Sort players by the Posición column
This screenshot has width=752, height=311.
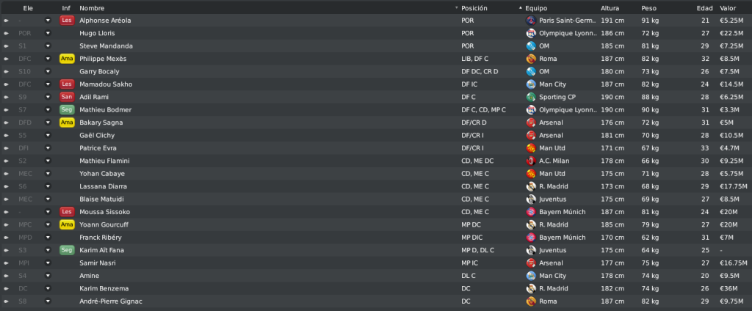[x=474, y=8]
